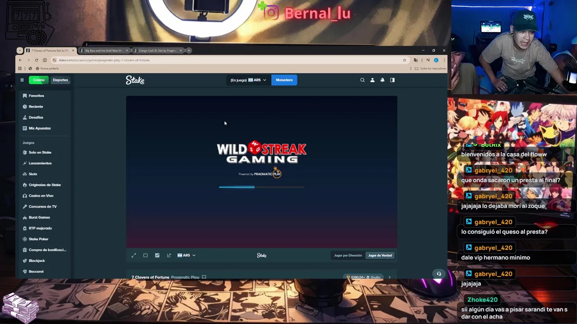Viewport: 577px width, 324px height.
Task: Open live support headset button
Action: pyautogui.click(x=439, y=274)
